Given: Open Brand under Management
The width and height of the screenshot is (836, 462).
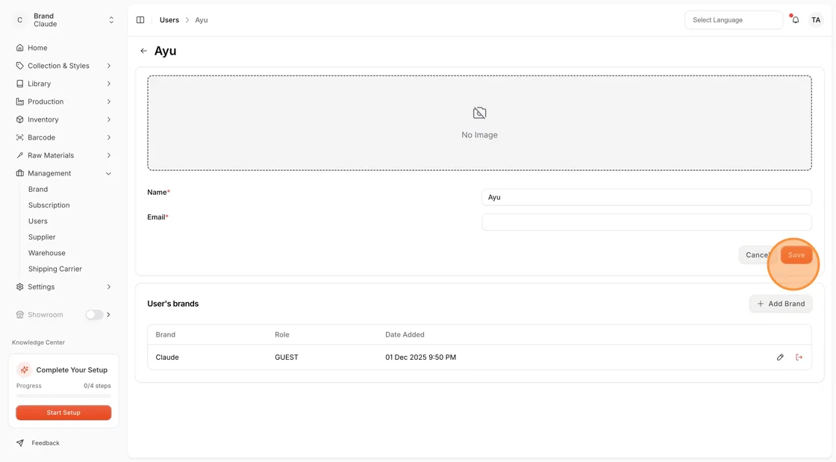Looking at the screenshot, I should (38, 189).
